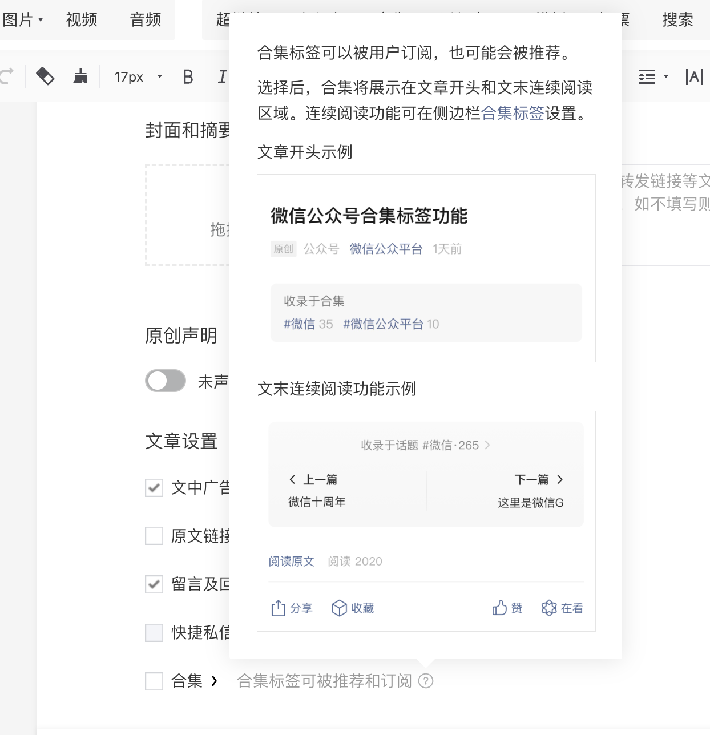Open the 搜索 menu item

pos(677,20)
